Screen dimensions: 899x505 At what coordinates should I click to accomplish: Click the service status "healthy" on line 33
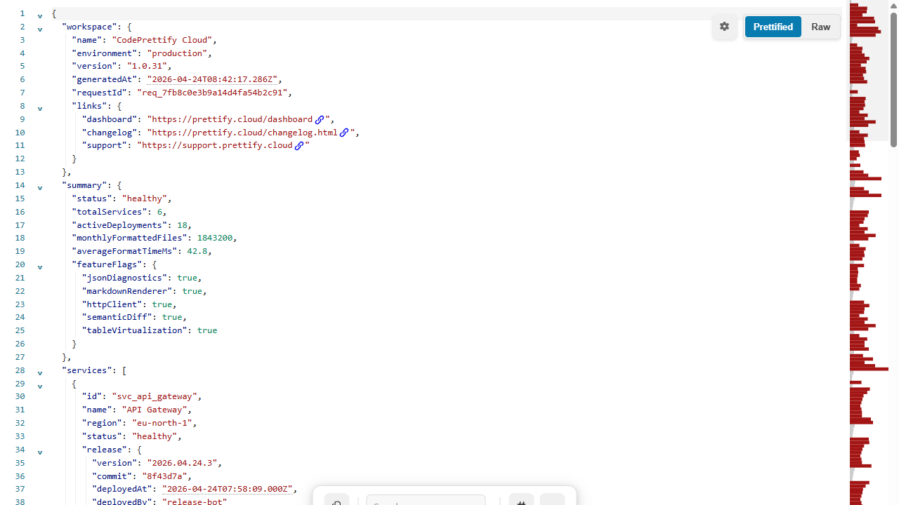click(155, 436)
